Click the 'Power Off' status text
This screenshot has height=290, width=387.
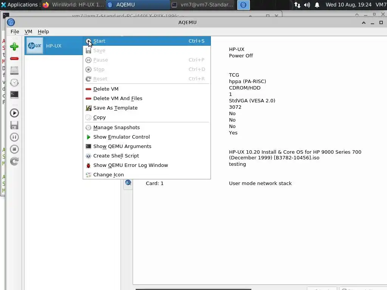pyautogui.click(x=241, y=56)
